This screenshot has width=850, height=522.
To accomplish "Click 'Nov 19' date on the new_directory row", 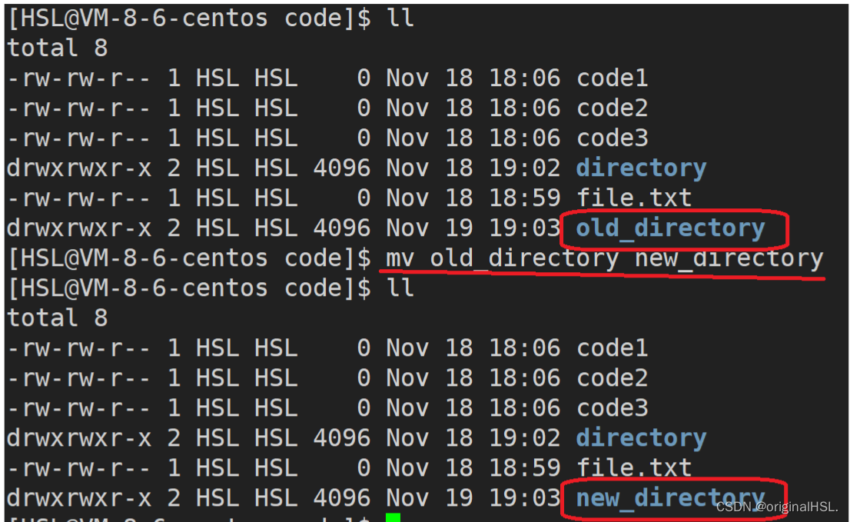I will click(430, 497).
